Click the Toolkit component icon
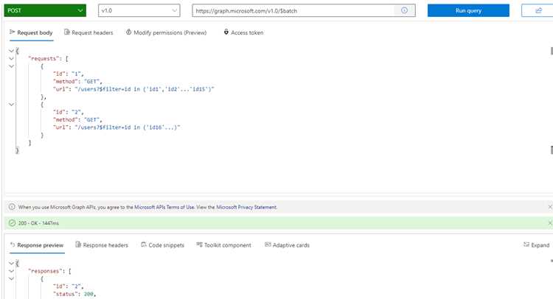This screenshot has height=299, width=553. click(x=199, y=245)
